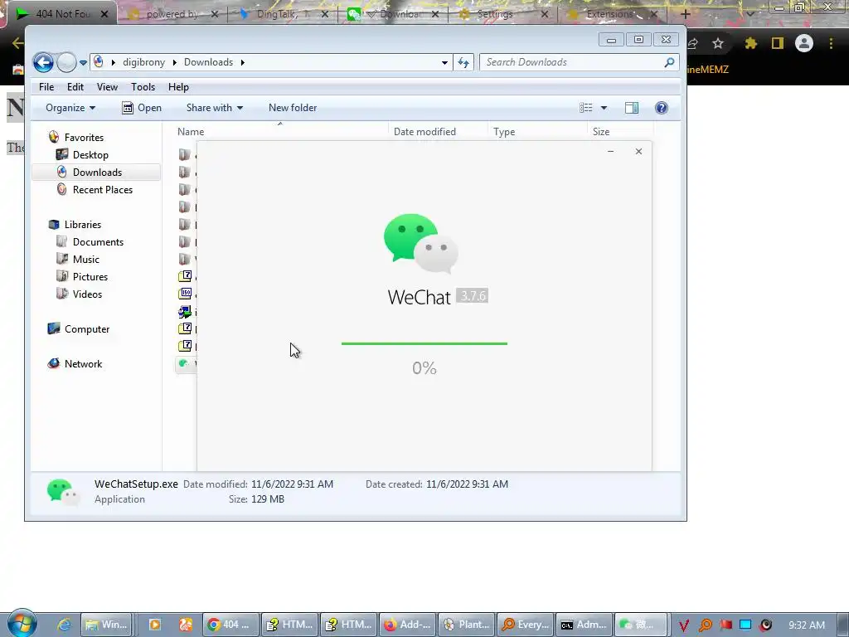Open recent pages dropdown beside Forward button
The width and height of the screenshot is (849, 637).
click(x=83, y=63)
